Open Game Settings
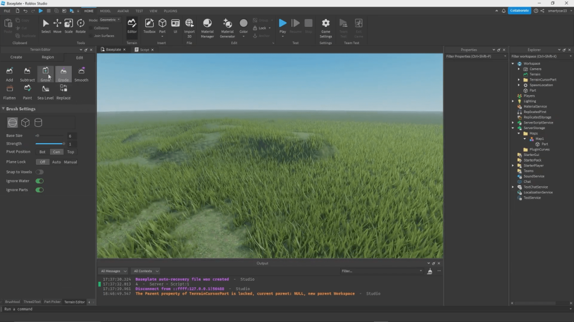 click(326, 28)
